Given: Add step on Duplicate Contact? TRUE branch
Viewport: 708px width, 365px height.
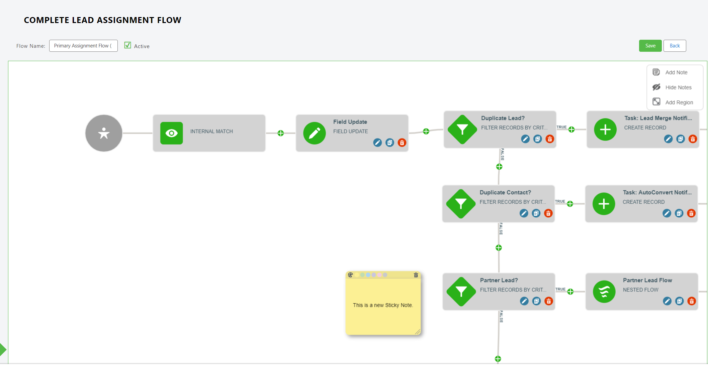Looking at the screenshot, I should coord(570,204).
